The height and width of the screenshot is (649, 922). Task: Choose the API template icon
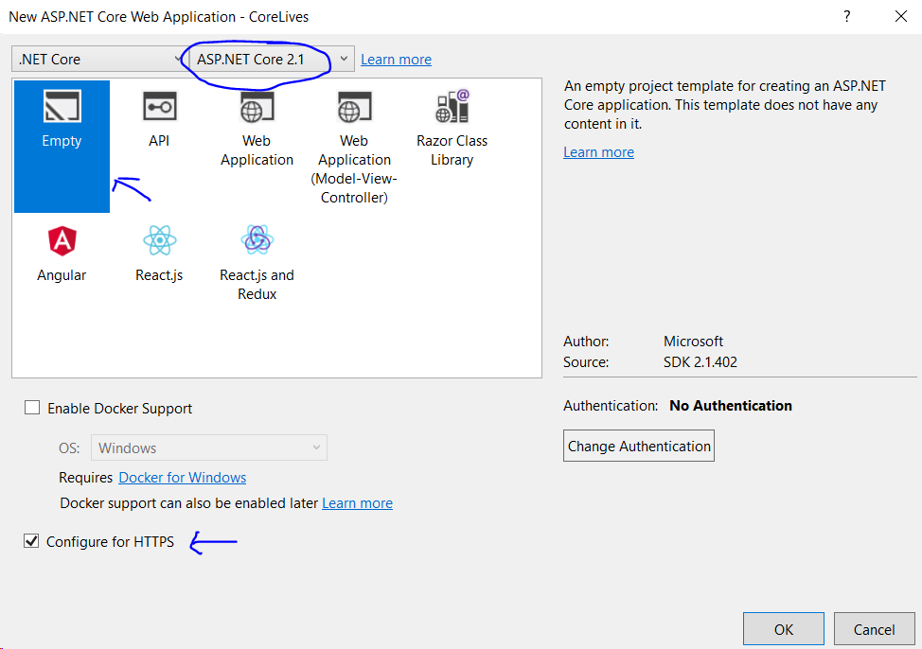tap(159, 106)
